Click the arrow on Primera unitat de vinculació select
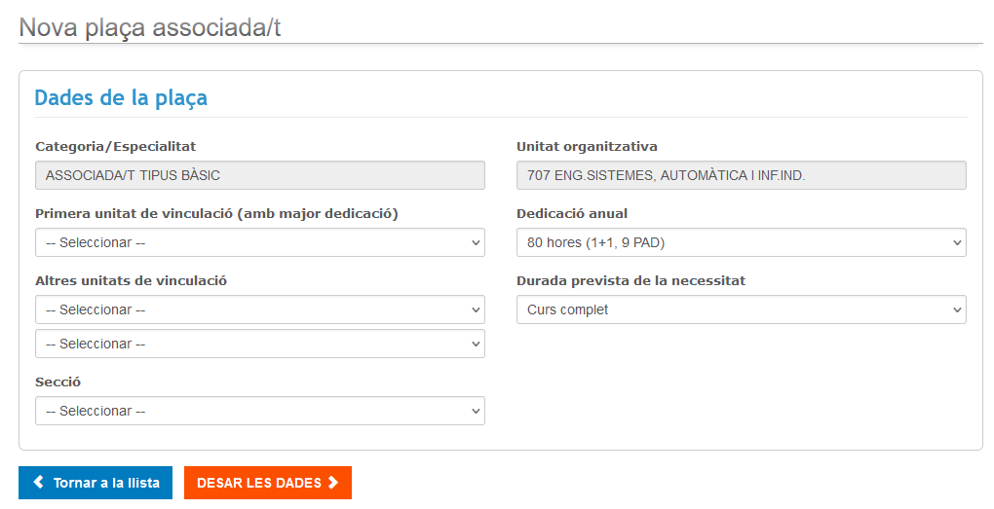 pos(476,242)
